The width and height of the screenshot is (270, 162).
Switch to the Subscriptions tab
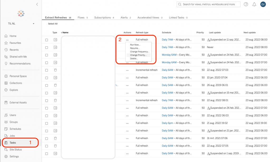102,18
